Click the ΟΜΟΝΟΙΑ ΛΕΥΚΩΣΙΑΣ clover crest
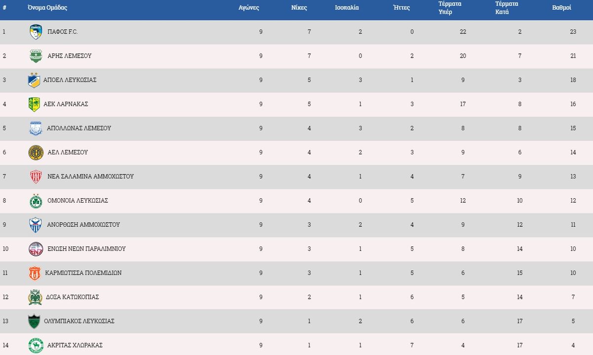The height and width of the screenshot is (355, 593). (36, 201)
